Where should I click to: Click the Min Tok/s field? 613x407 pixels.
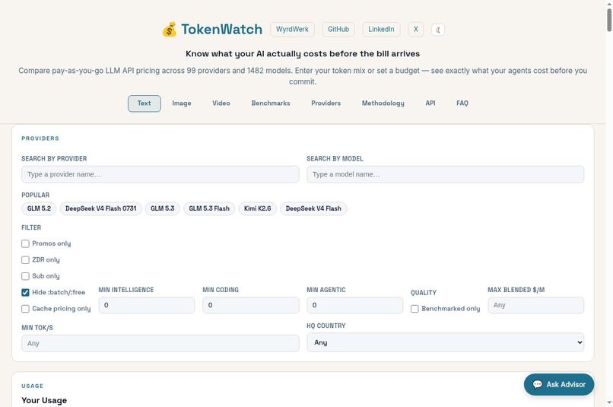point(160,343)
